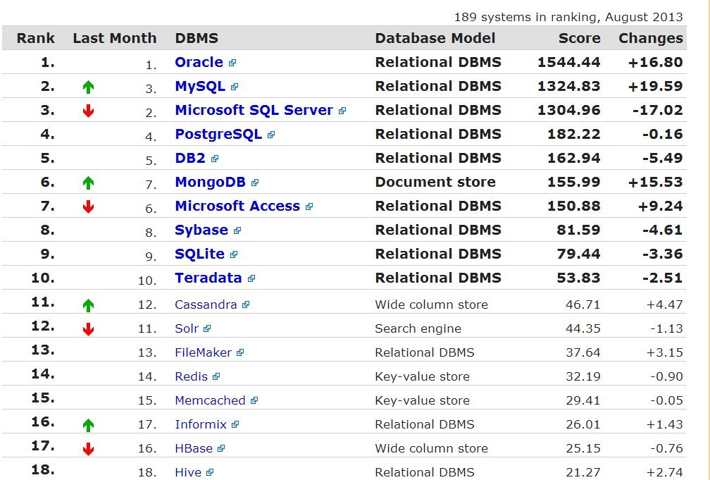The width and height of the screenshot is (710, 480).
Task: Click the external link icon next to Oracle
Action: point(232,63)
